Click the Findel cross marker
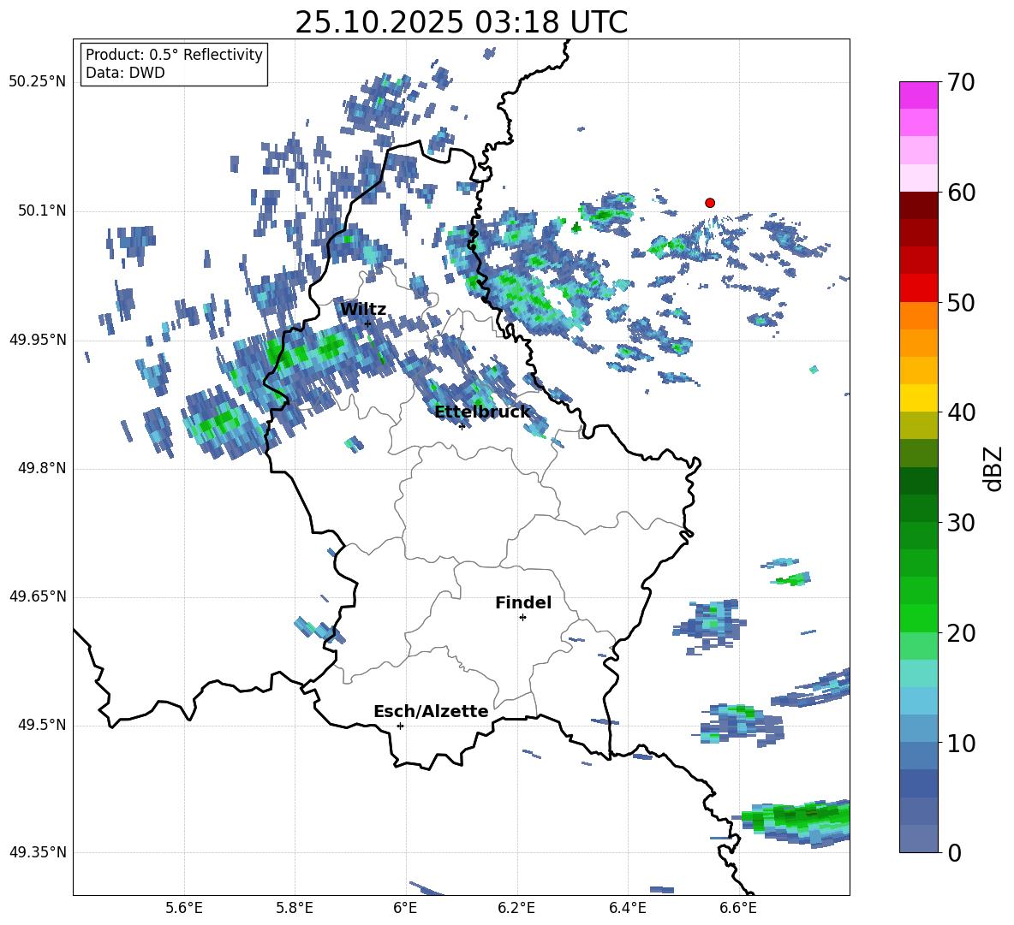 tap(522, 618)
